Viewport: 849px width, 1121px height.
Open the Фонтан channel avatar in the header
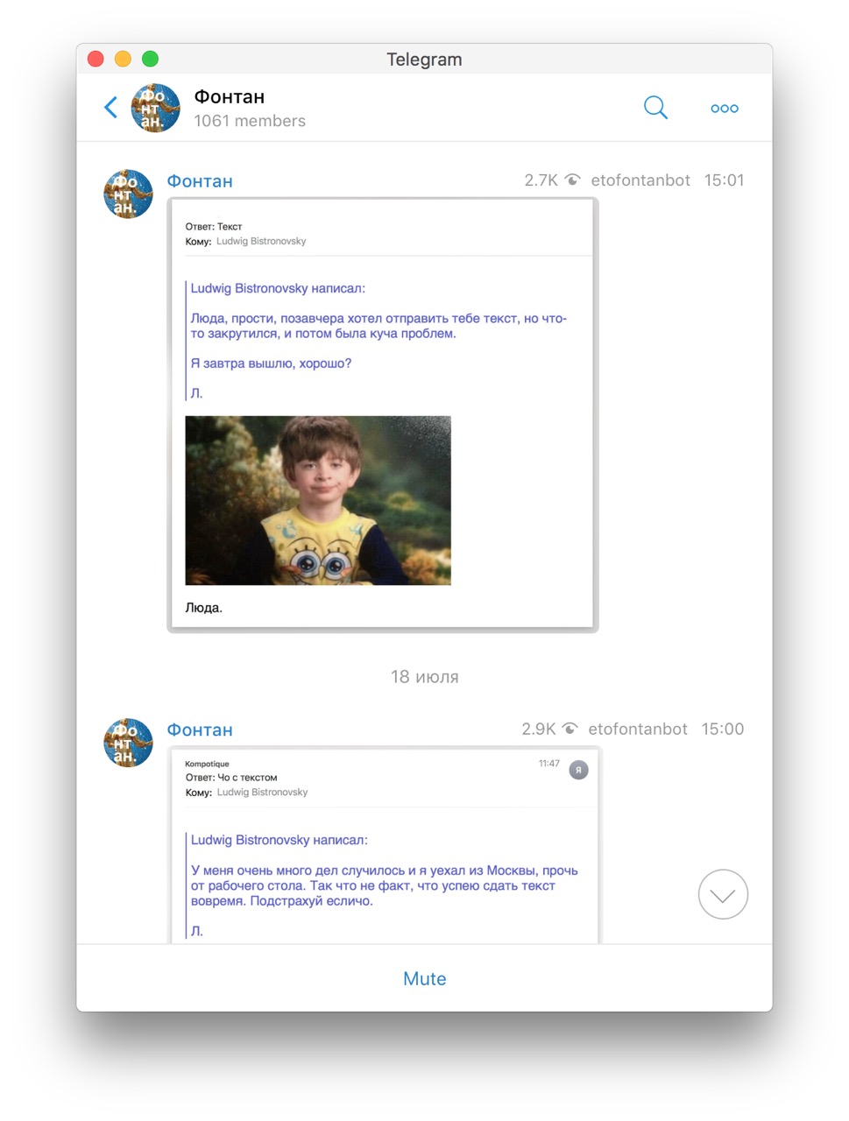155,108
